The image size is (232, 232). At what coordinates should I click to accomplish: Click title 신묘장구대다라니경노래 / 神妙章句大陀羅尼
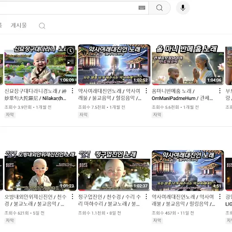click(x=36, y=94)
